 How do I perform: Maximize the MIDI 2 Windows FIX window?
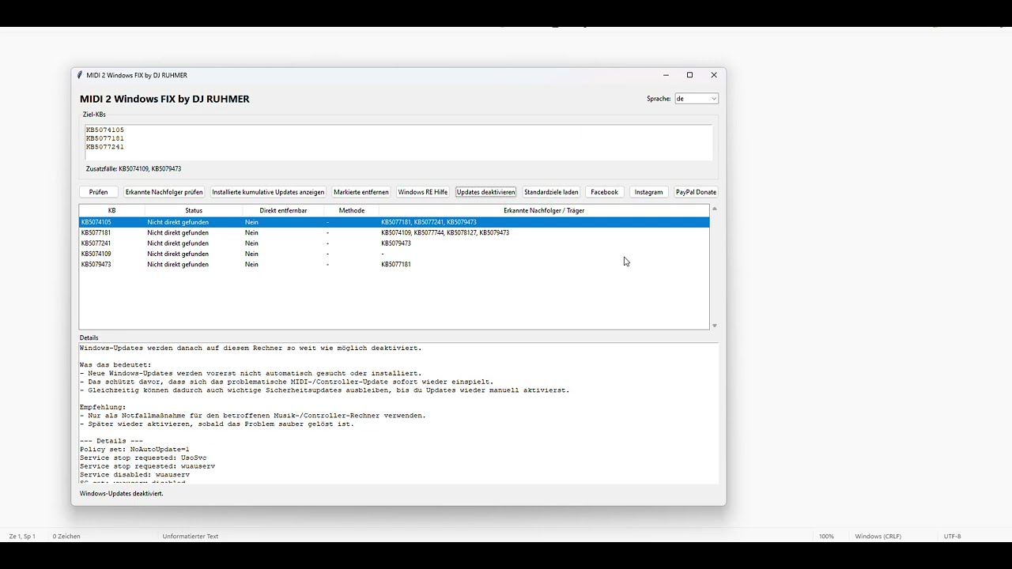[x=689, y=75]
